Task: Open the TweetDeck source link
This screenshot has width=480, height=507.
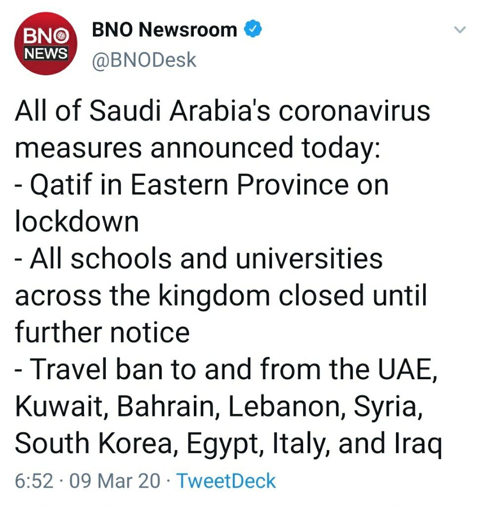Action: 226,481
